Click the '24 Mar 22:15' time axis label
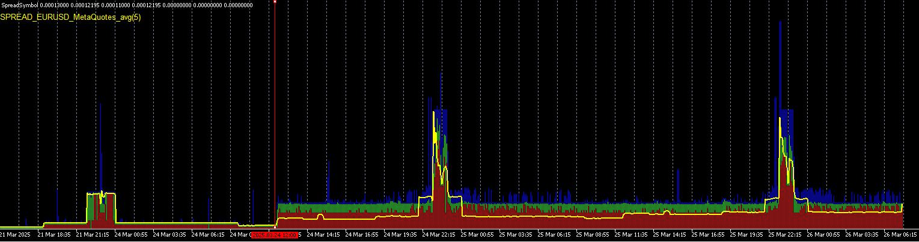The height and width of the screenshot is (242, 919). tap(439, 235)
